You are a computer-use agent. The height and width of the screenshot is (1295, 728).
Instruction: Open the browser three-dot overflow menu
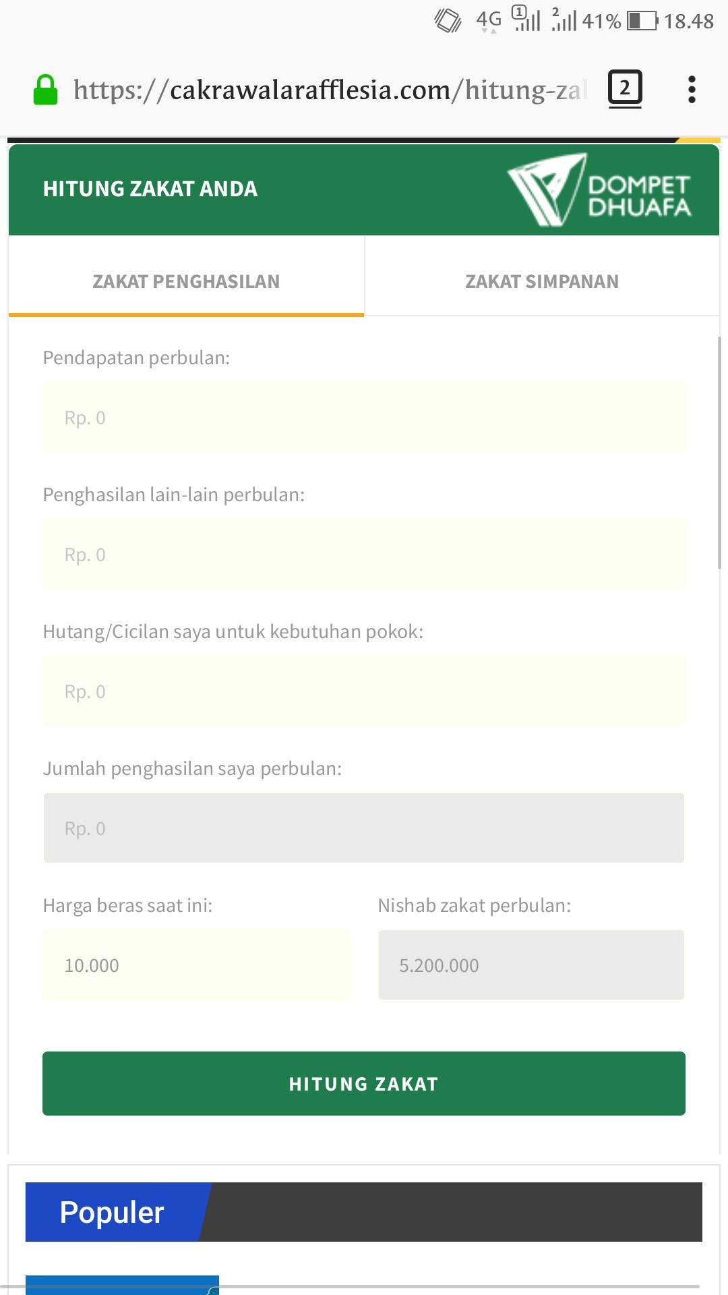[x=692, y=89]
